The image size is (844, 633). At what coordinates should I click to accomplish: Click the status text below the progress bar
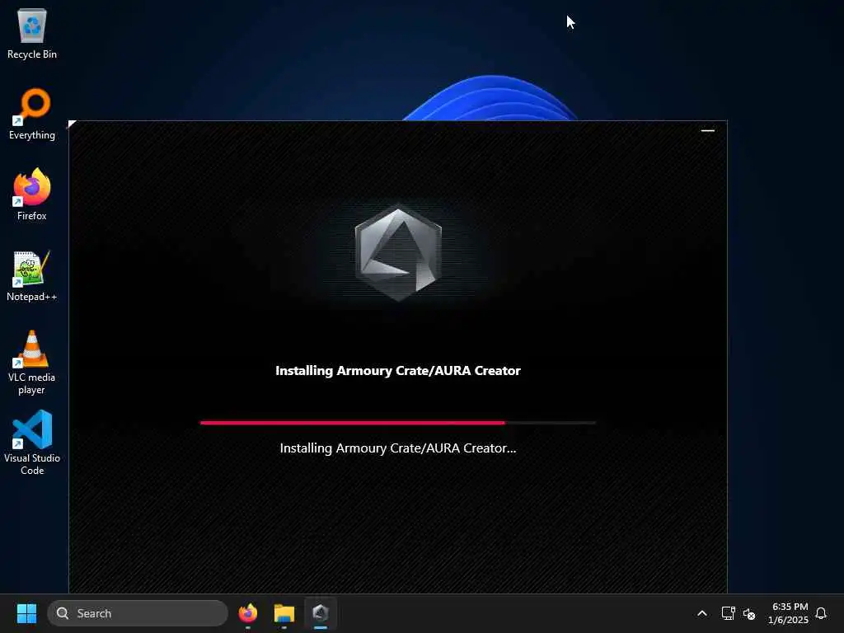click(x=398, y=448)
